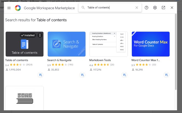Image resolution: width=182 pixels, height=113 pixels.
Task: Click the Search results for Table of contents heading
Action: pyautogui.click(x=36, y=20)
